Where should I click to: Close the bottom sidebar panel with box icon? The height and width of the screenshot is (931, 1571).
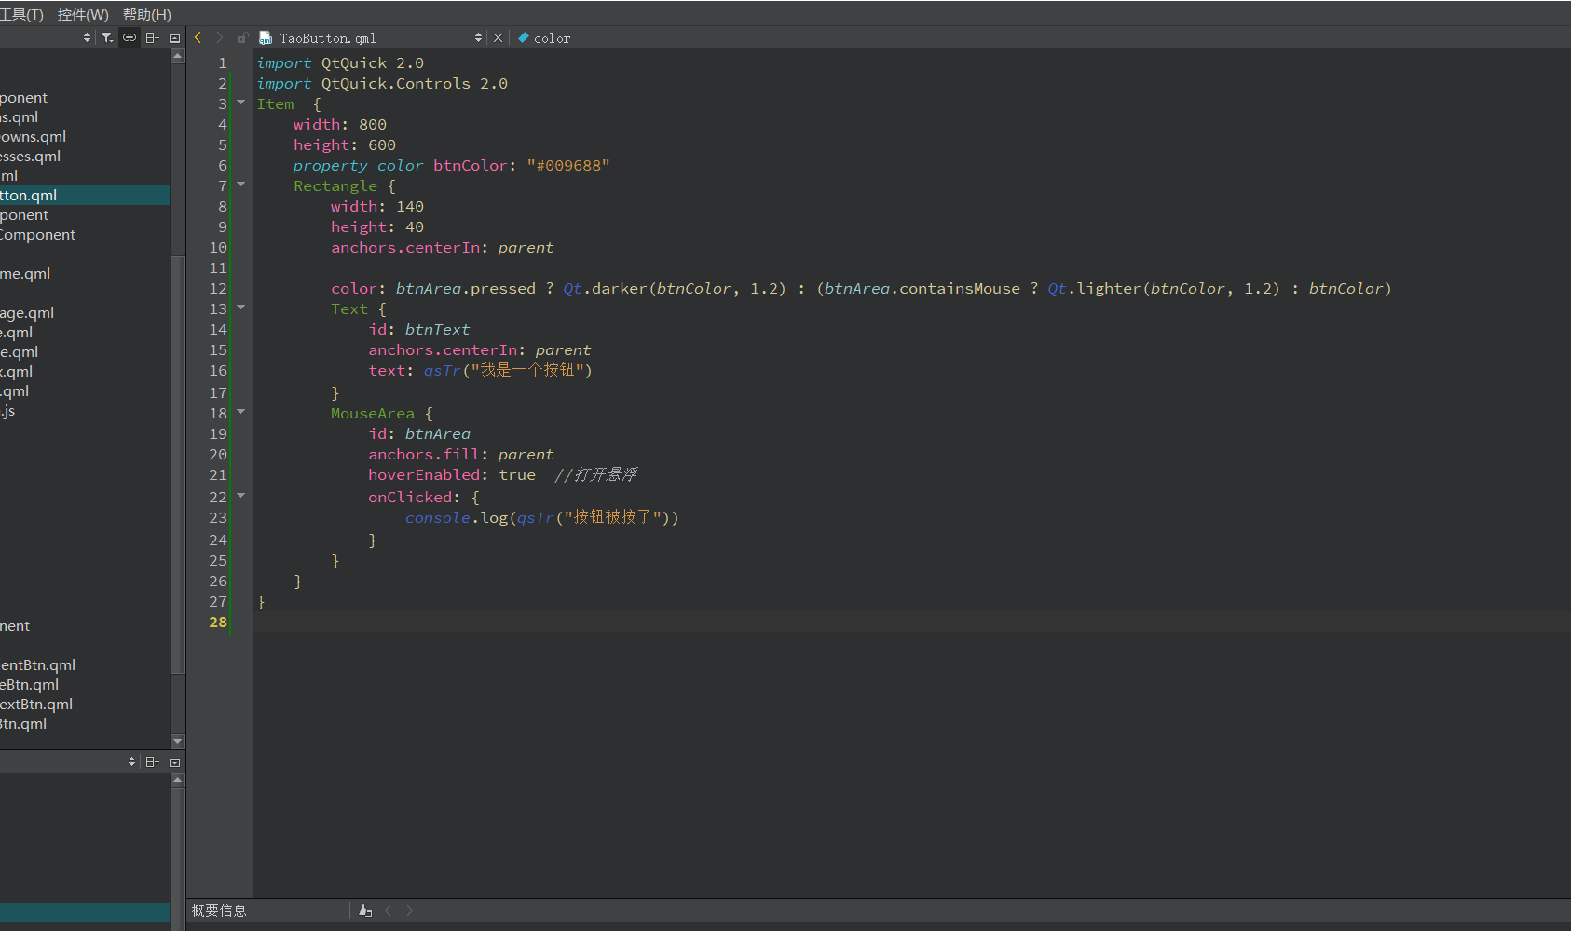pos(174,762)
